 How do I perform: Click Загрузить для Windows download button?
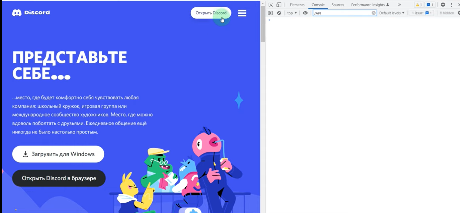58,154
